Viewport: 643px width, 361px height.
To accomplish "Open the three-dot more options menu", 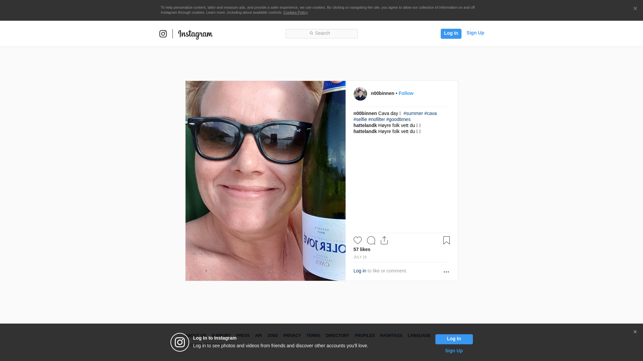I will click(x=446, y=272).
